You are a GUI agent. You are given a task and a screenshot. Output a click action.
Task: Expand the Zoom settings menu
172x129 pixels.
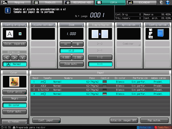(x=72, y=25)
